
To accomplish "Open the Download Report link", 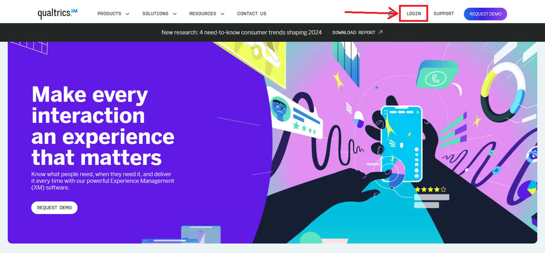I will (x=354, y=32).
